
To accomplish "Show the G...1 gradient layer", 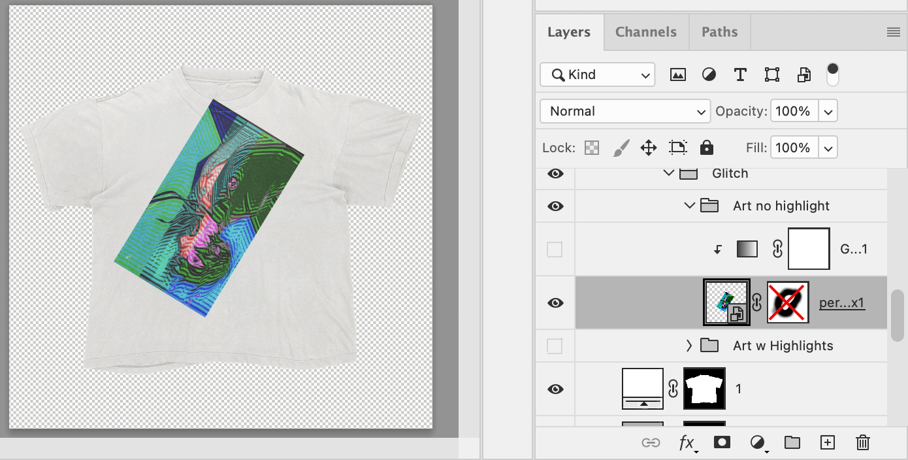I will (555, 249).
